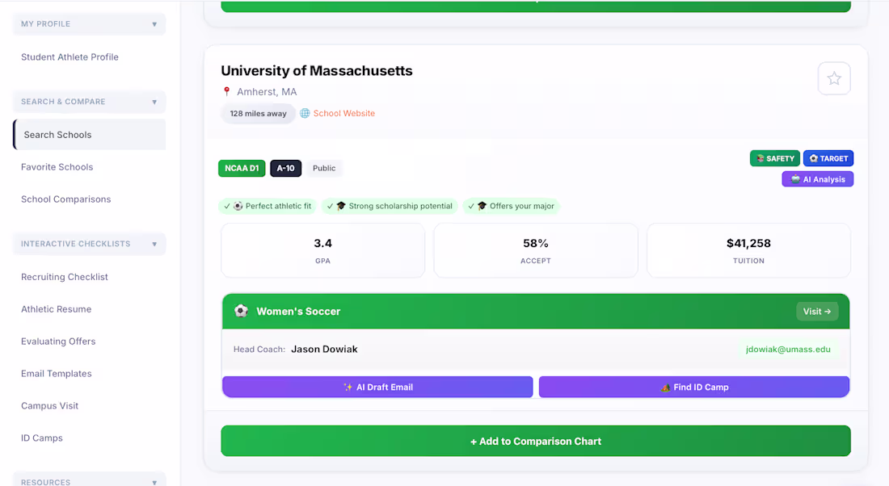Screen dimensions: 889x486
Task: Click the globe icon beside School Website
Action: (305, 113)
